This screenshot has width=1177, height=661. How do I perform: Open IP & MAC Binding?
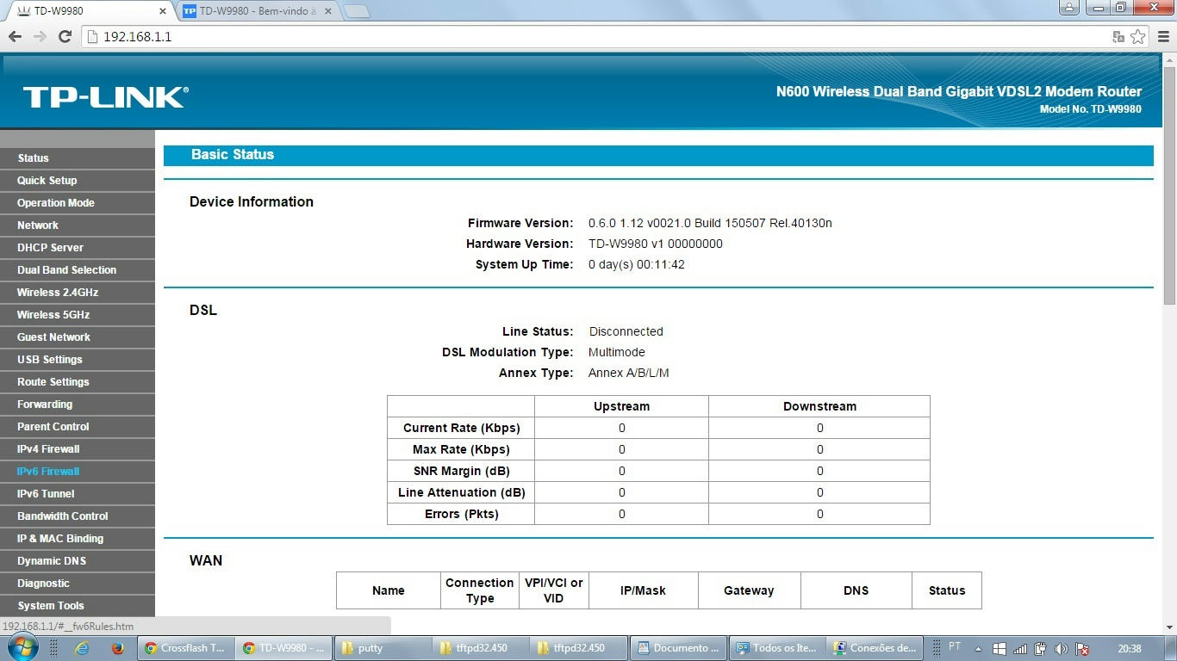78,538
